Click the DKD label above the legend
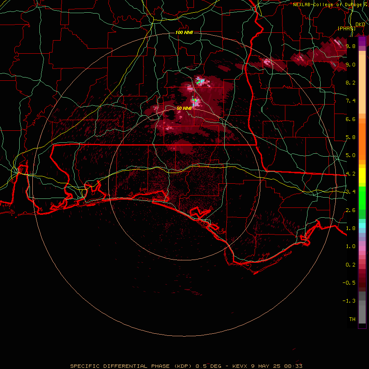The image size is (369, 369). click(360, 25)
